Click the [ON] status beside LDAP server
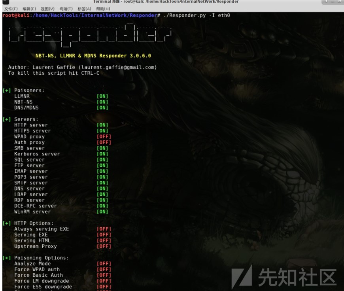The width and height of the screenshot is (344, 291). pyautogui.click(x=102, y=195)
